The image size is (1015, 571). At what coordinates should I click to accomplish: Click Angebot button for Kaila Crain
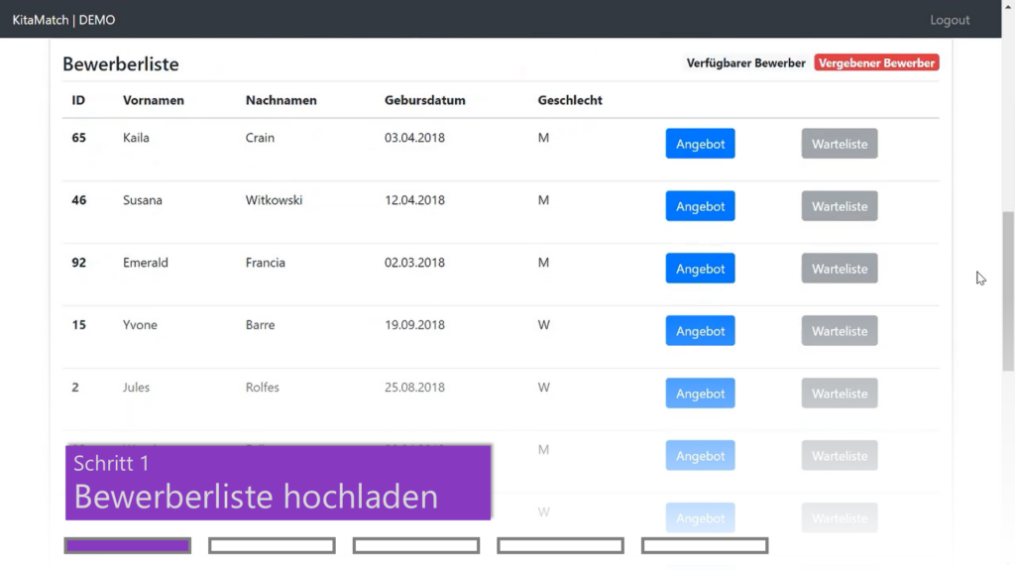tap(700, 144)
